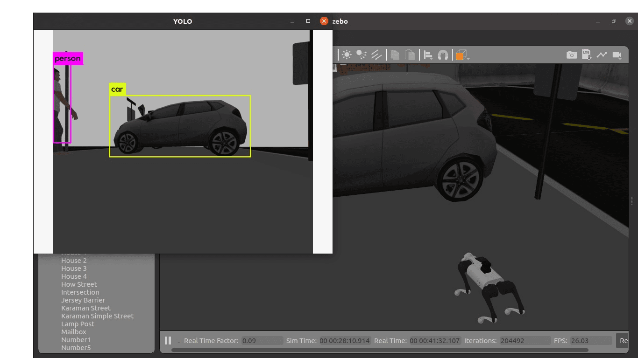Pause the simulation
Image resolution: width=638 pixels, height=358 pixels.
pos(168,340)
